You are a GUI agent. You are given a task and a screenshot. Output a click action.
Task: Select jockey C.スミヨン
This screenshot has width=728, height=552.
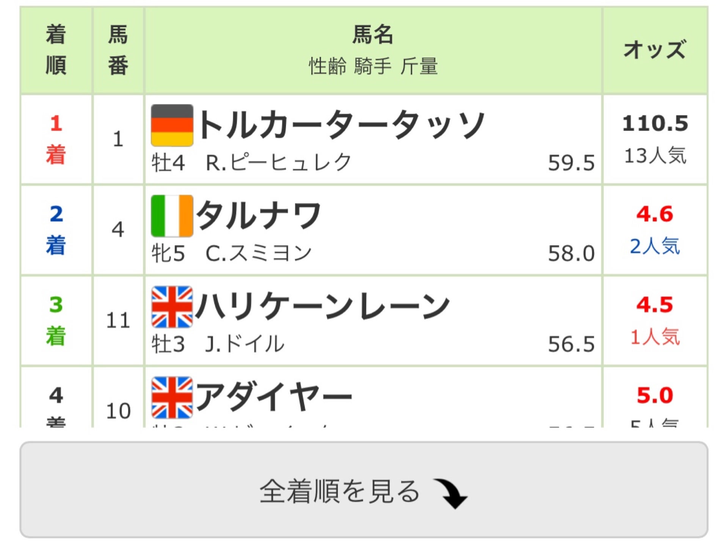click(x=259, y=253)
